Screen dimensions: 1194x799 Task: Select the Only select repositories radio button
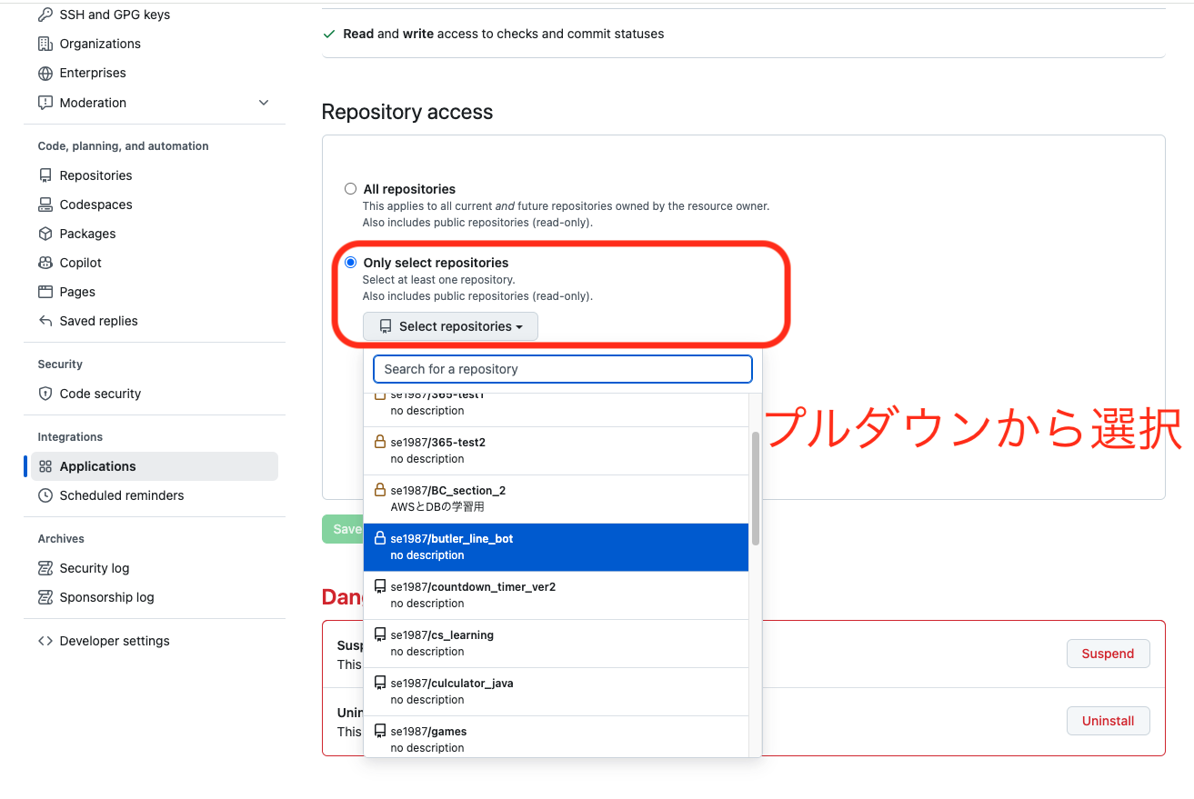click(350, 262)
